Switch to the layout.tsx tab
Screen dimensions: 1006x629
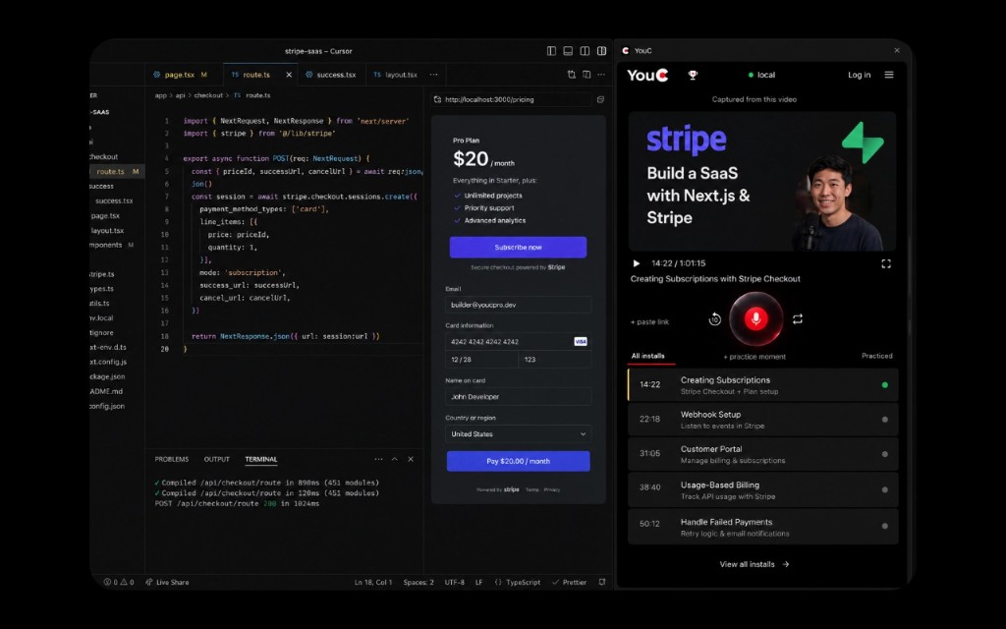coord(397,75)
